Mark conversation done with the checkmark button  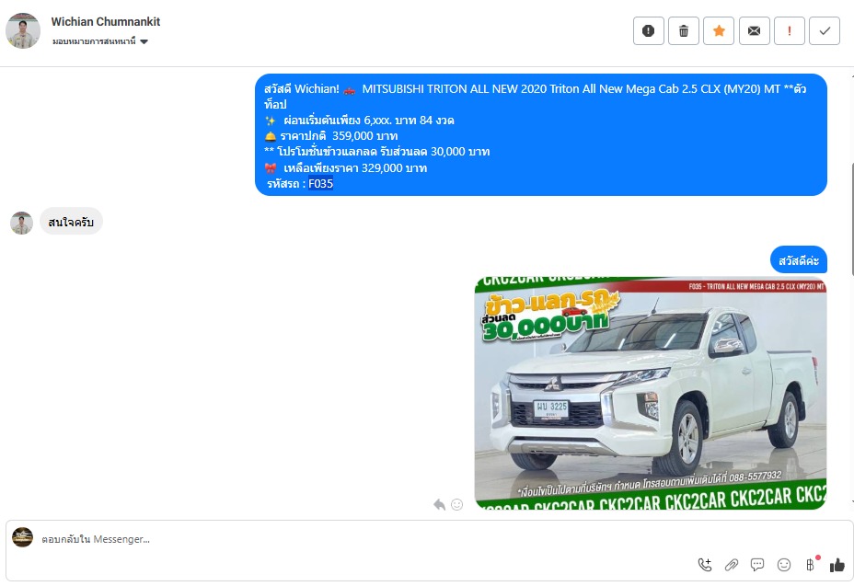(825, 31)
